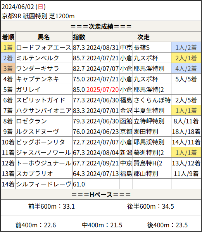Click the 馬名 column header

click(x=44, y=37)
